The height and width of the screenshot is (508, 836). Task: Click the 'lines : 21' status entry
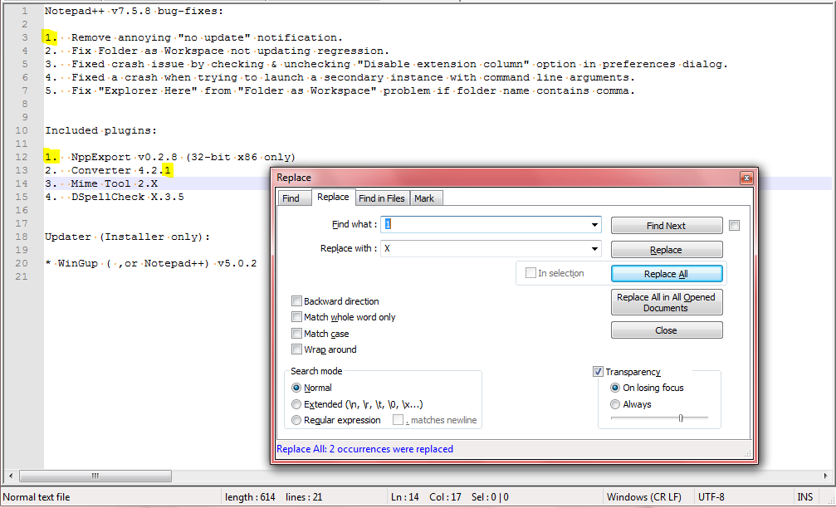coord(304,497)
